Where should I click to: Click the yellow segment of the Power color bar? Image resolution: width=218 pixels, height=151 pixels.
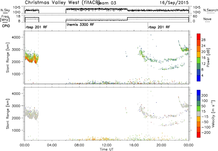[199, 54]
